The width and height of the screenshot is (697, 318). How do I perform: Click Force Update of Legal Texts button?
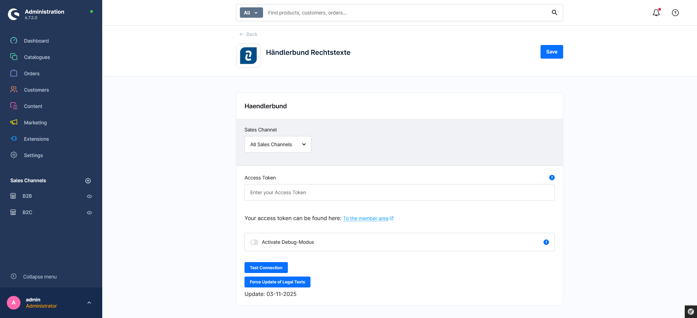[277, 282]
